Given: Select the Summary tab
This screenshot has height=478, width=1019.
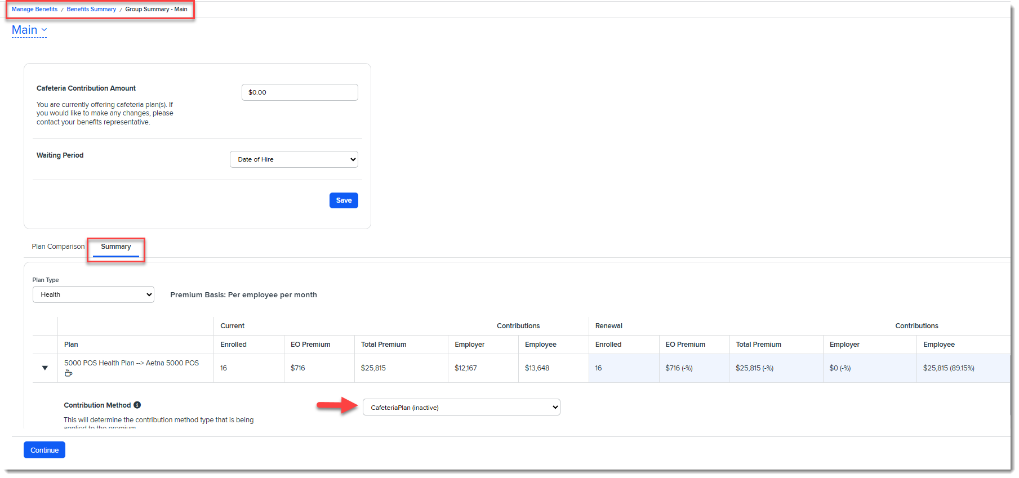Looking at the screenshot, I should (x=116, y=247).
